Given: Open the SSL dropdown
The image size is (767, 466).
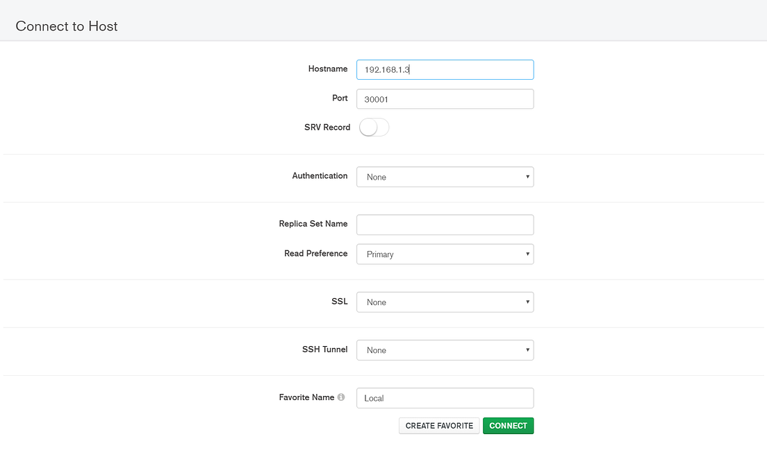Looking at the screenshot, I should [445, 302].
